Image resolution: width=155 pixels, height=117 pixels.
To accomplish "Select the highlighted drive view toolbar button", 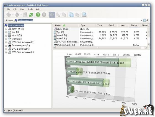I will (x=52, y=15).
